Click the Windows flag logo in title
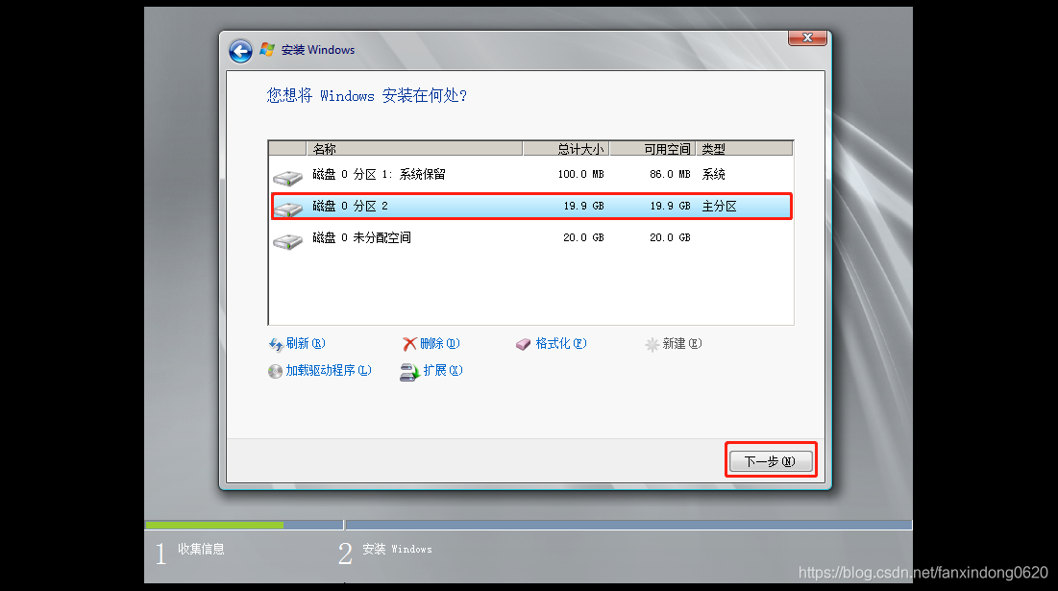1058x591 pixels. tap(267, 49)
